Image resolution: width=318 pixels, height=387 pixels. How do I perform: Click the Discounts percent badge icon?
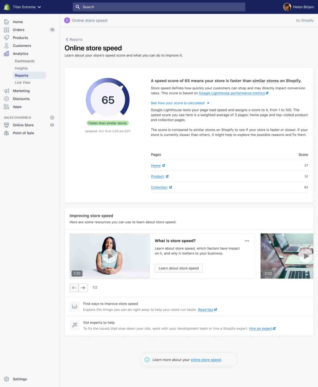[x=6, y=99]
